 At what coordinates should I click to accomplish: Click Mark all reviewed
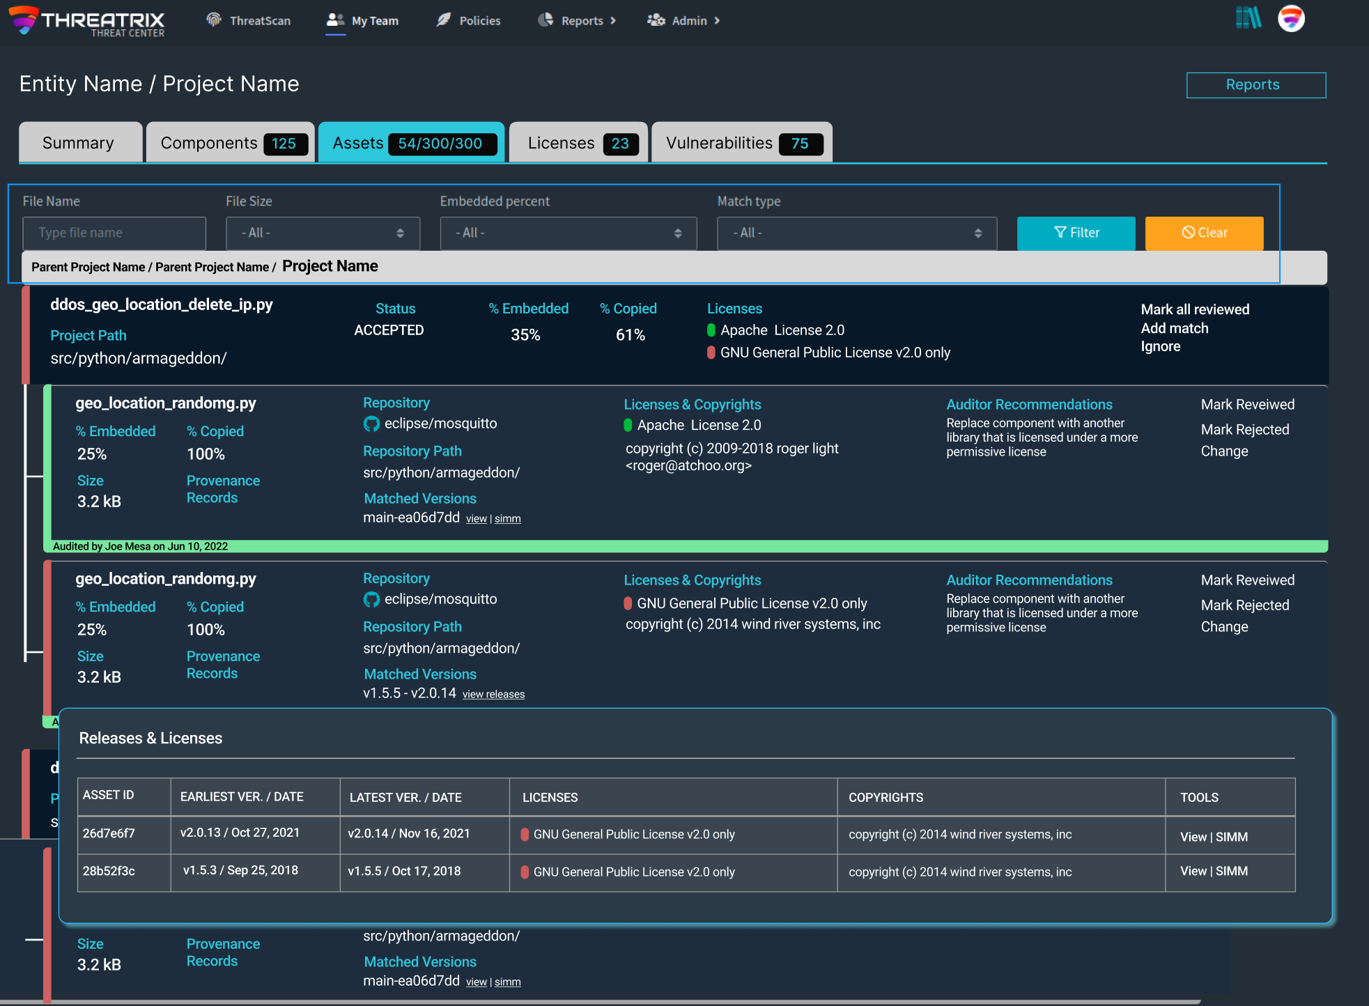pos(1195,309)
